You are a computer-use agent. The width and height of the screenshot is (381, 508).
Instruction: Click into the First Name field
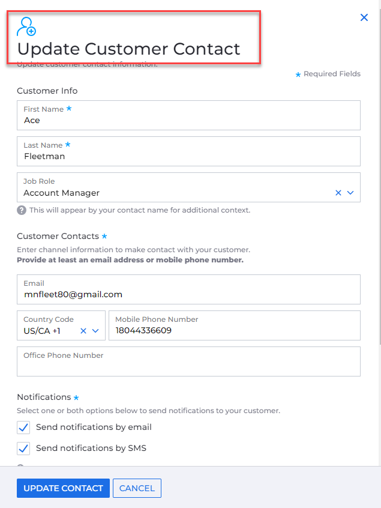pyautogui.click(x=188, y=120)
